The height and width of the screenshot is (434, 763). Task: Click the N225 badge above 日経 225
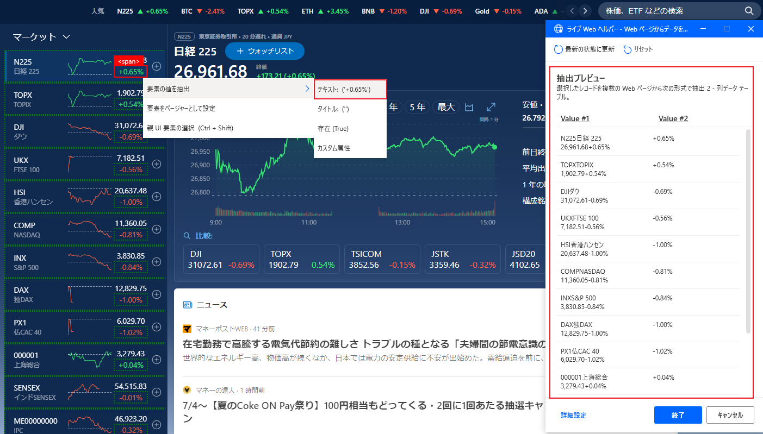184,36
